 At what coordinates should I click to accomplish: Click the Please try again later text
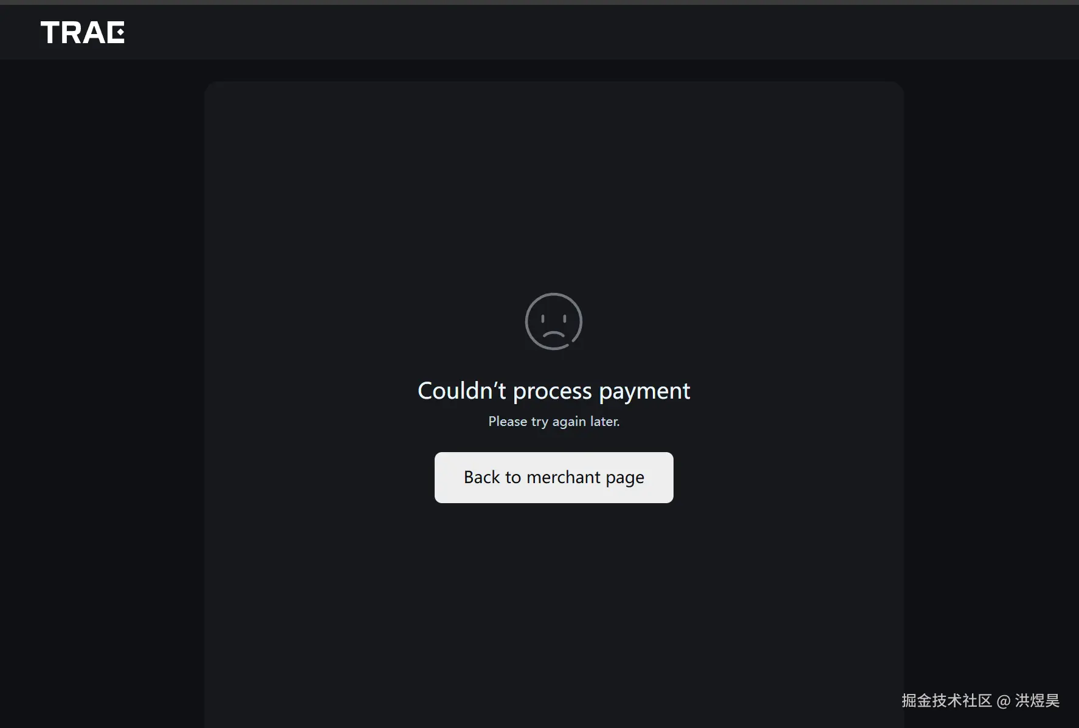click(554, 421)
